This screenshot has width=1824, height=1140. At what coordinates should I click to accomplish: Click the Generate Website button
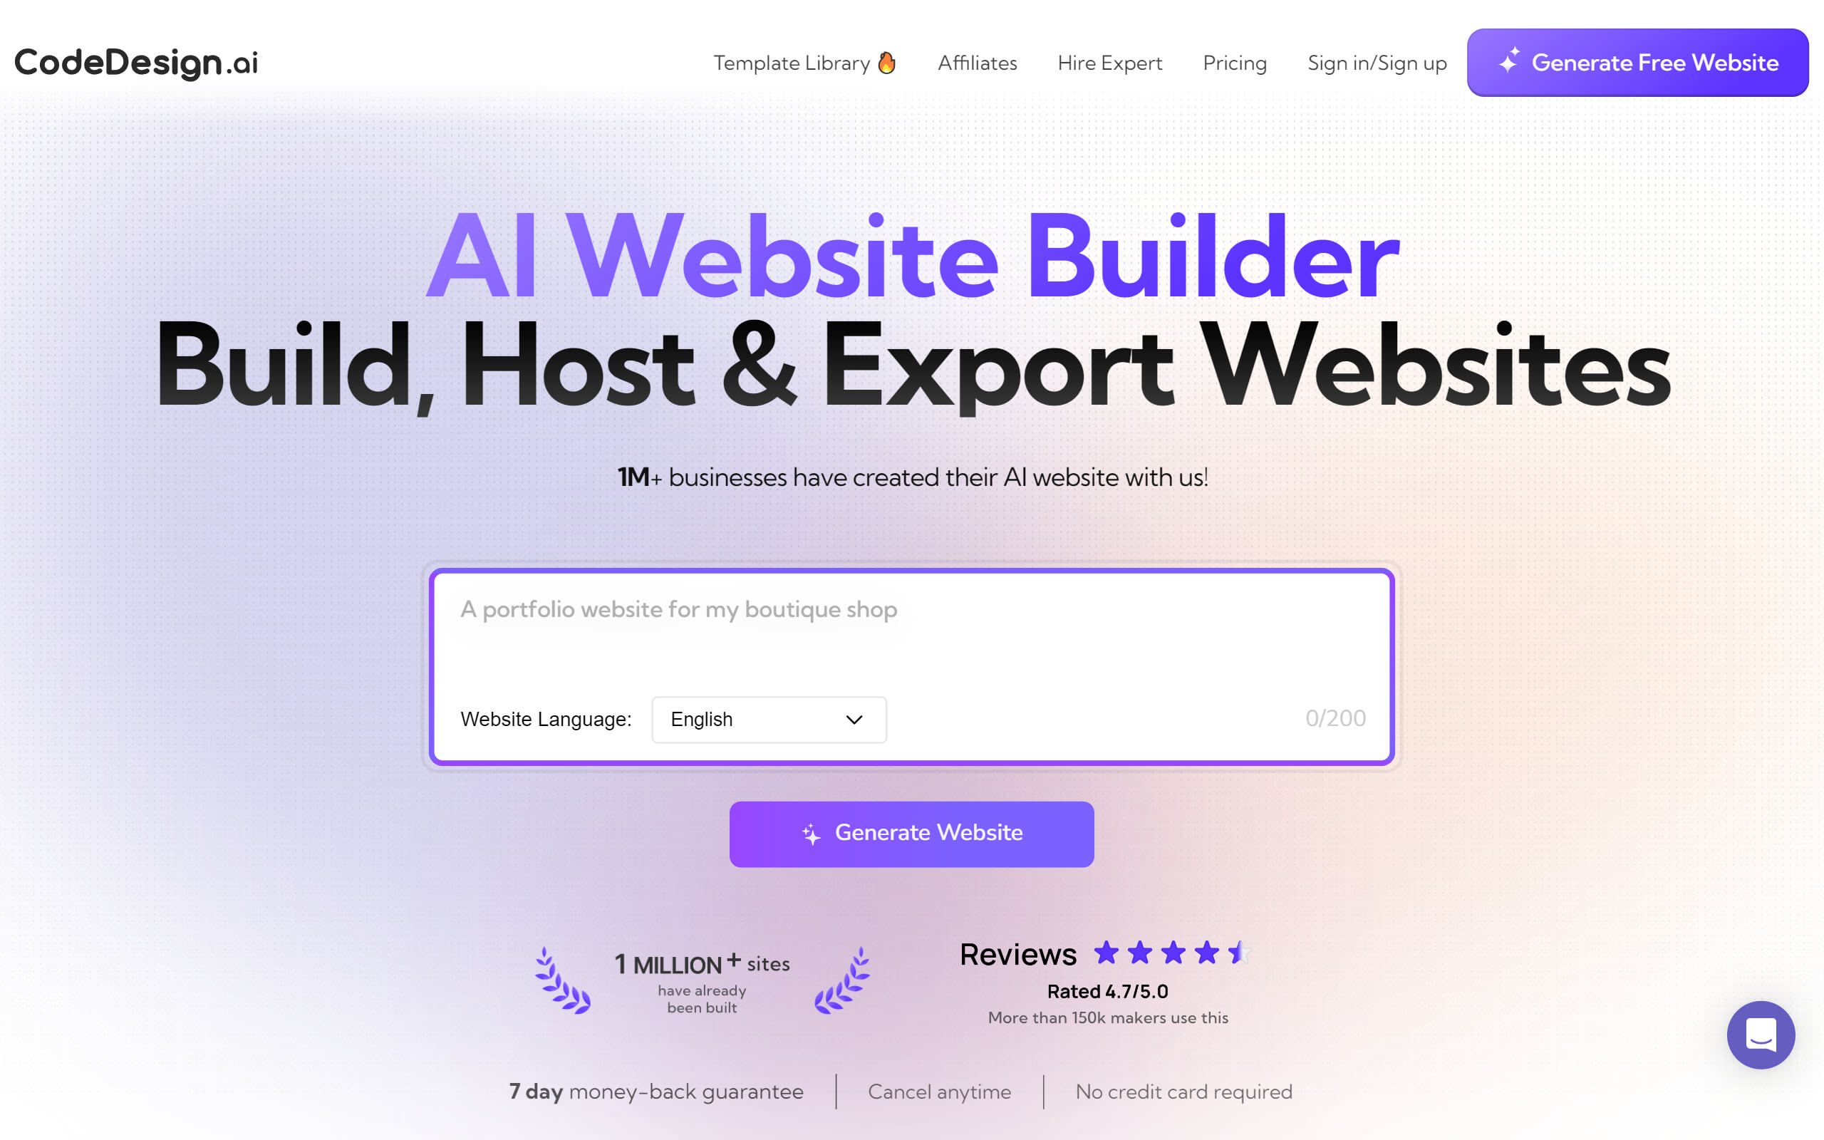tap(911, 834)
